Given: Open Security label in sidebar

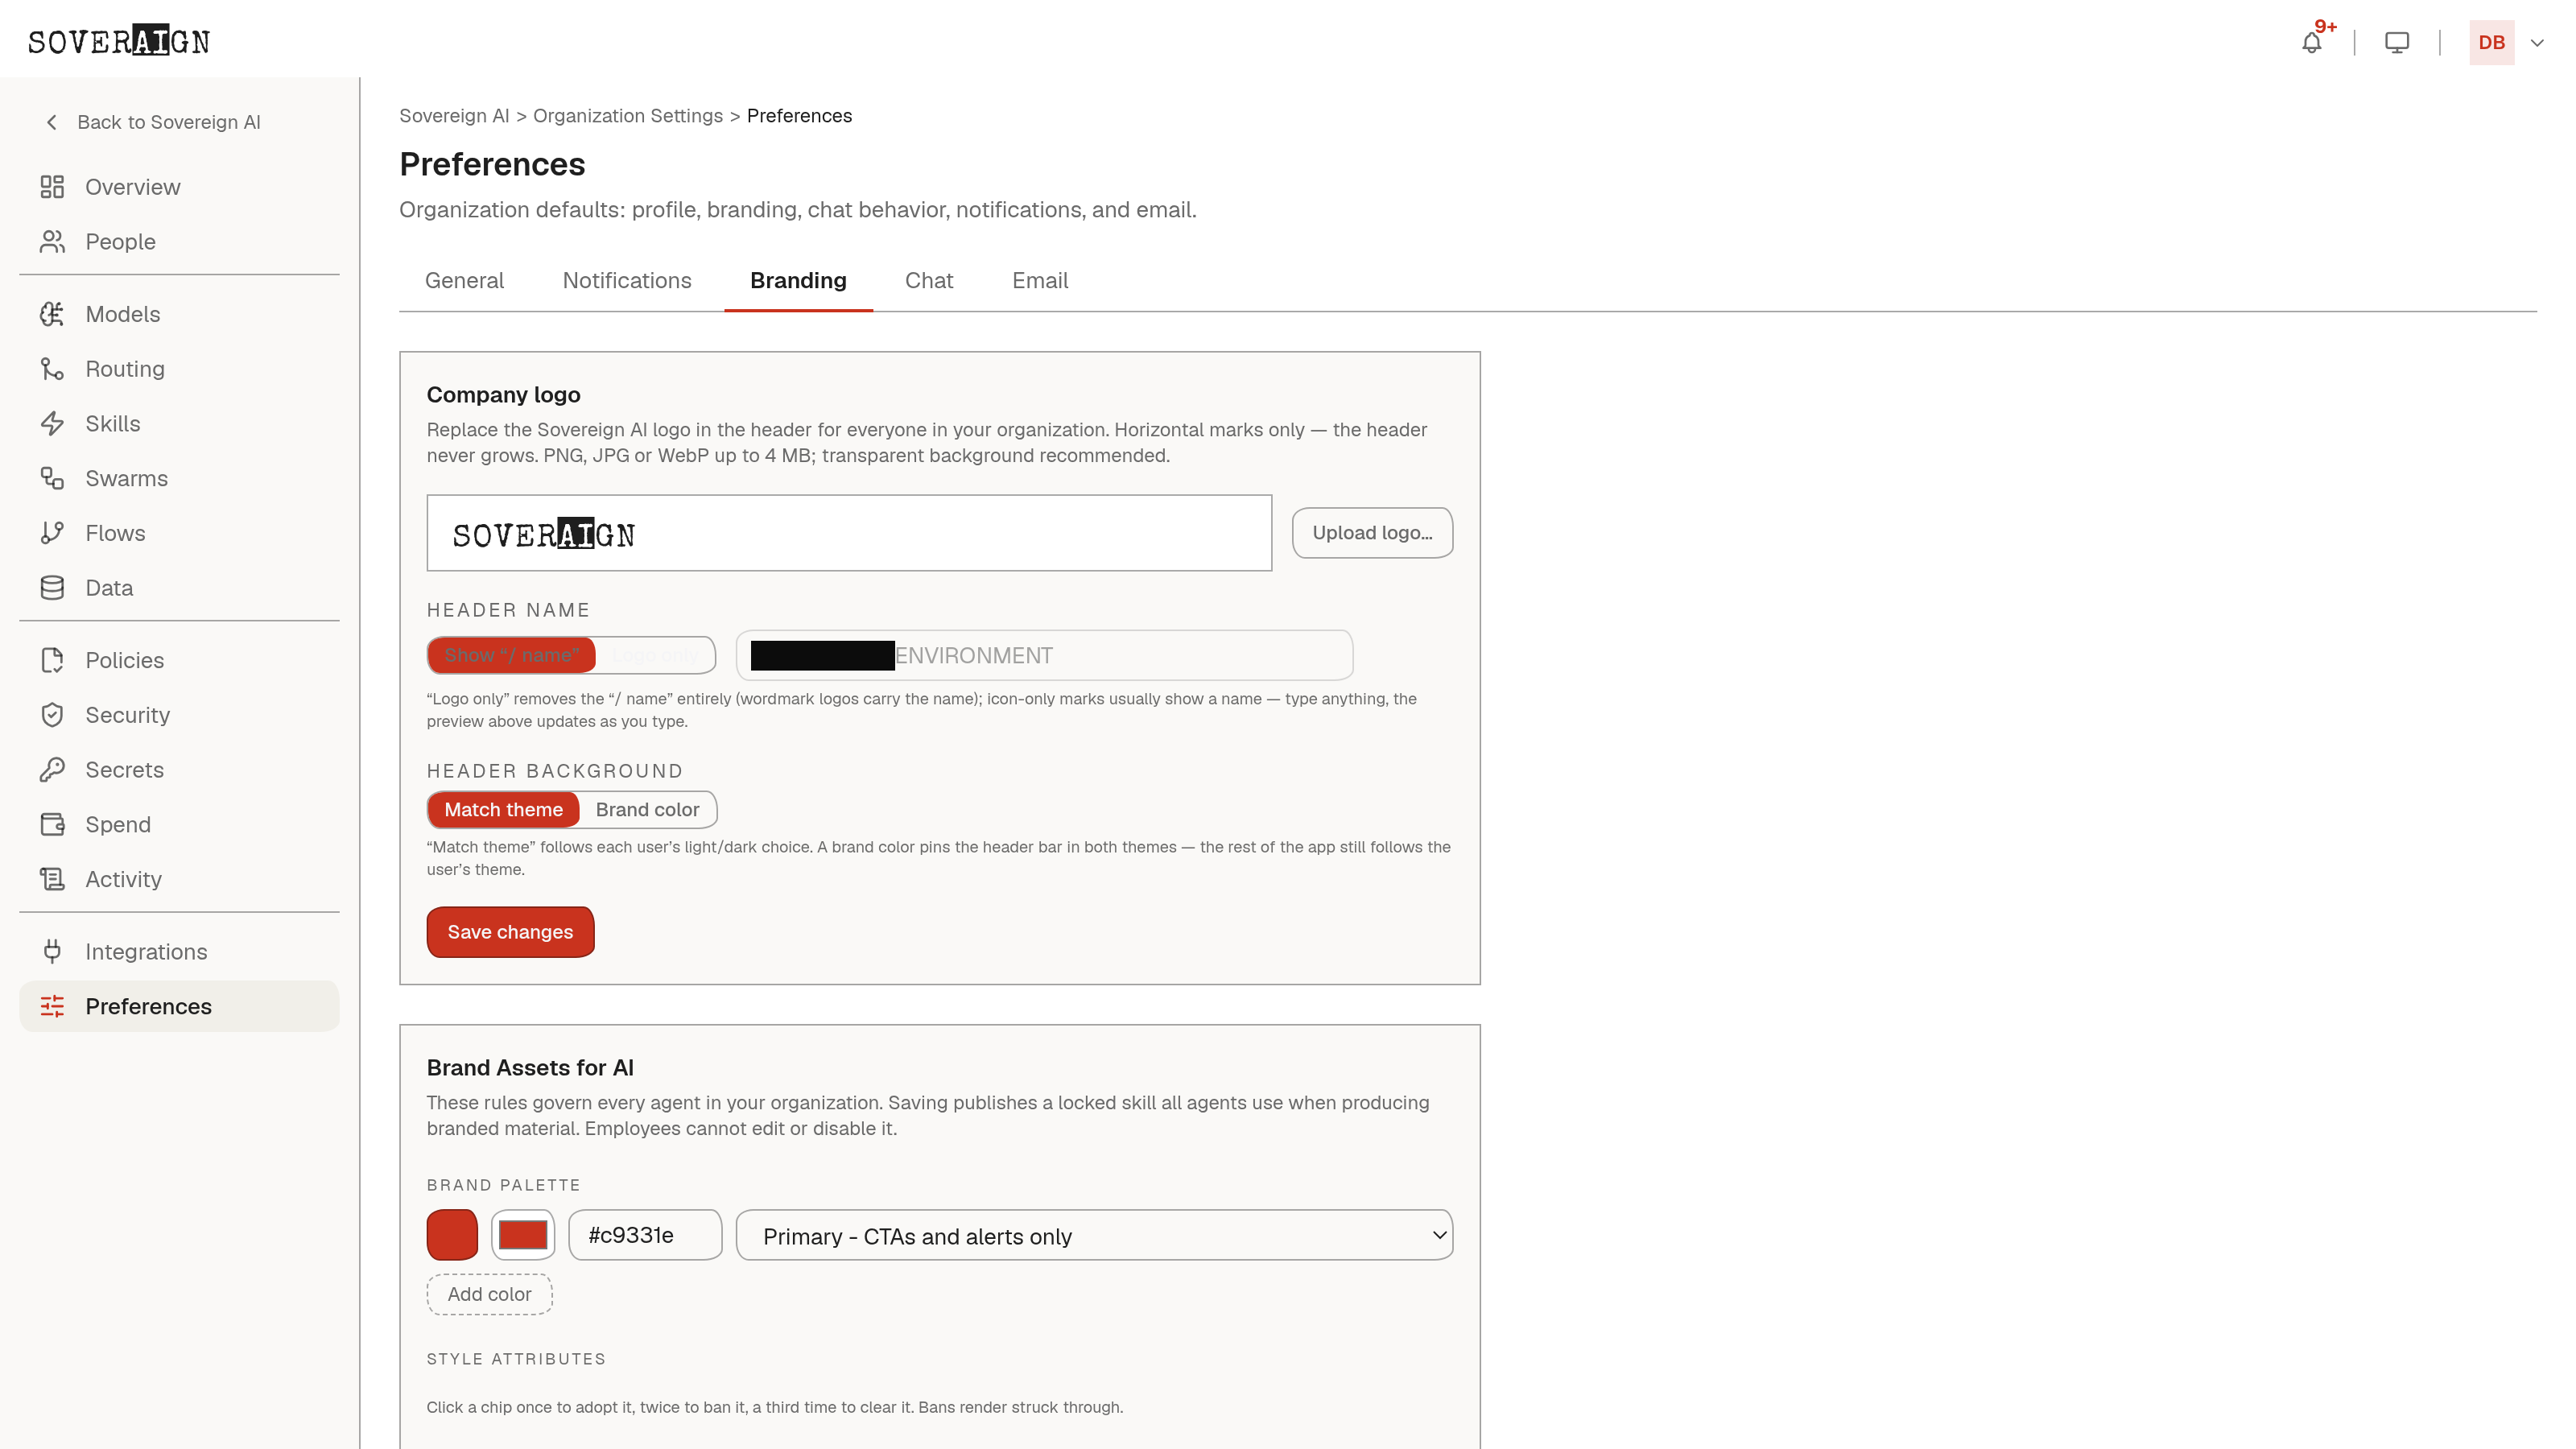Looking at the screenshot, I should (x=128, y=715).
